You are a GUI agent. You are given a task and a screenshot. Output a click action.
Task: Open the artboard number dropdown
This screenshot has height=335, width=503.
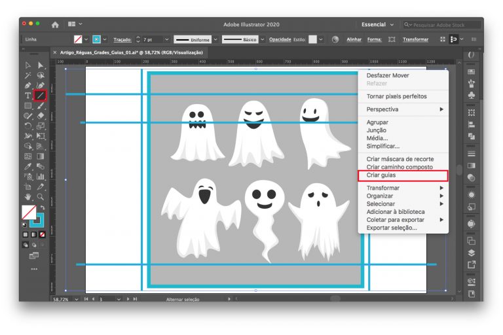click(x=119, y=299)
